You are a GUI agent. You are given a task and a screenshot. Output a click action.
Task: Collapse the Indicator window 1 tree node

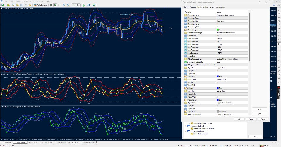(186, 126)
